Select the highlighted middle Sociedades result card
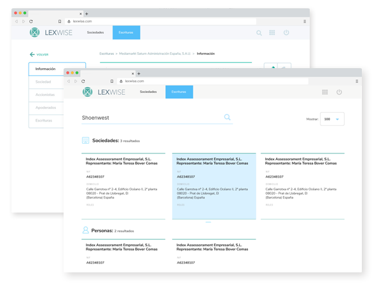Screen dimensions: 379x294 coord(214,186)
